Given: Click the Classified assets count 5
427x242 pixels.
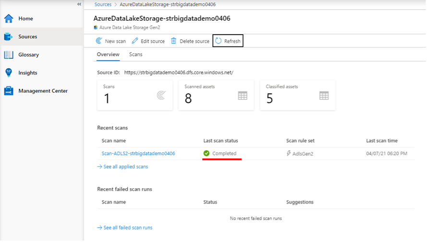Looking at the screenshot, I should pos(269,98).
